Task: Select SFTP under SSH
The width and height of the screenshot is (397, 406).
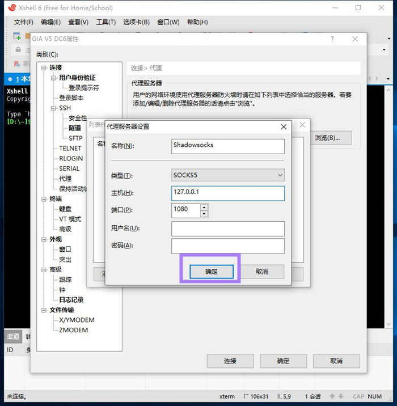Action: (x=75, y=138)
